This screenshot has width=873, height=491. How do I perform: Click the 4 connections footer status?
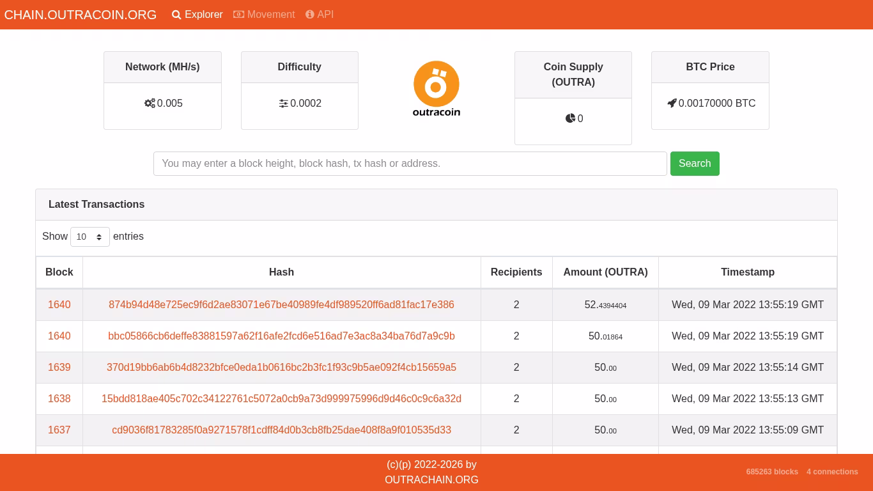[832, 472]
